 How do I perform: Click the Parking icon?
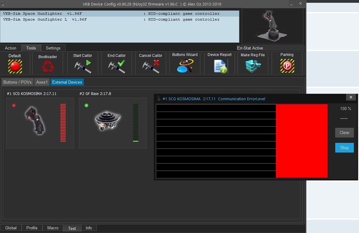(x=287, y=66)
